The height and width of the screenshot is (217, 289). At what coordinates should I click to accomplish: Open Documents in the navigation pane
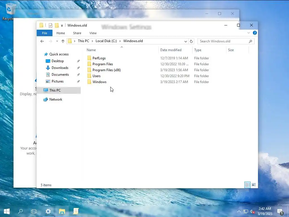click(x=60, y=75)
